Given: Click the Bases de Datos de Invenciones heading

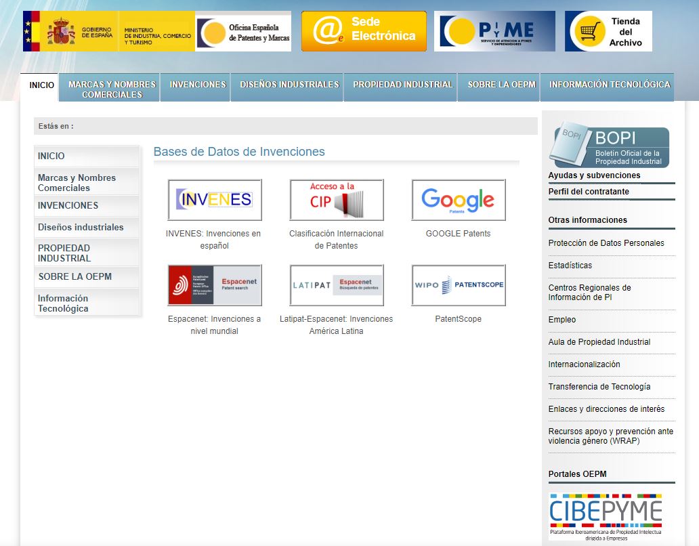Looking at the screenshot, I should point(239,152).
